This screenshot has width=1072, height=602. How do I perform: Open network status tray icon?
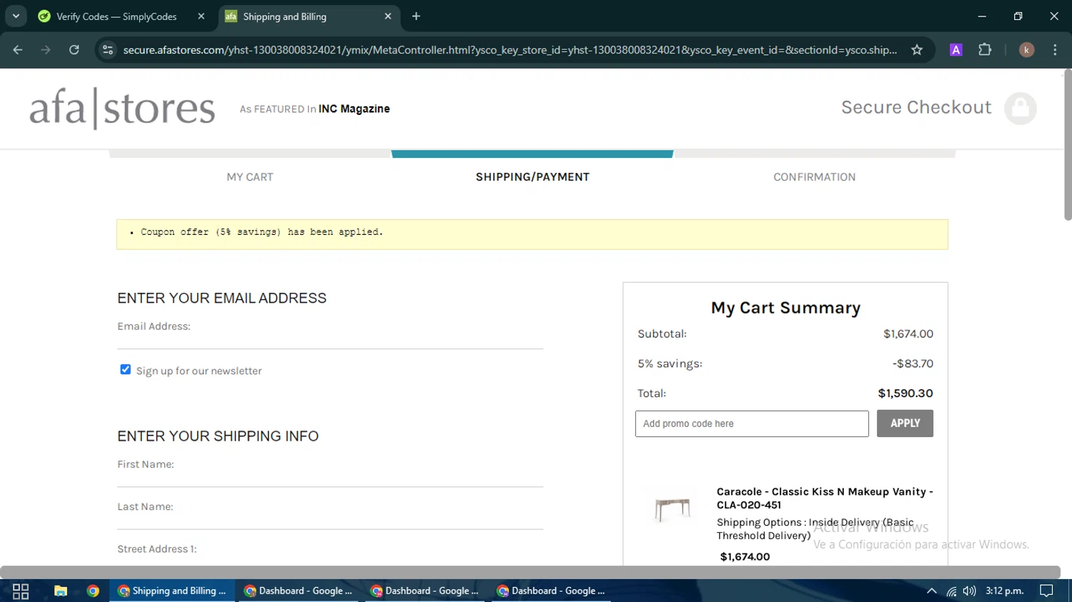click(951, 591)
